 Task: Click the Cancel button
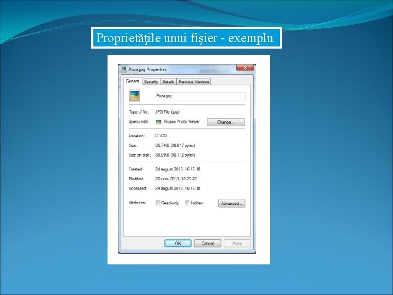tap(207, 243)
